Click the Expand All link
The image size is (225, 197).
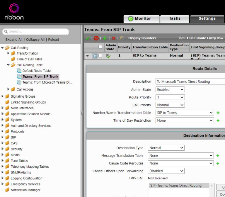pos(14,40)
